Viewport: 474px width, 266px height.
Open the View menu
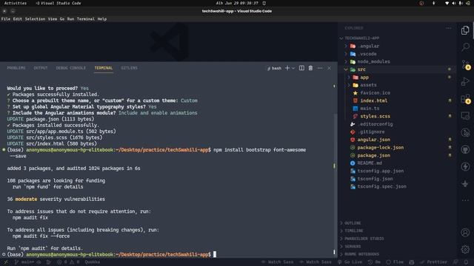tap(53, 18)
